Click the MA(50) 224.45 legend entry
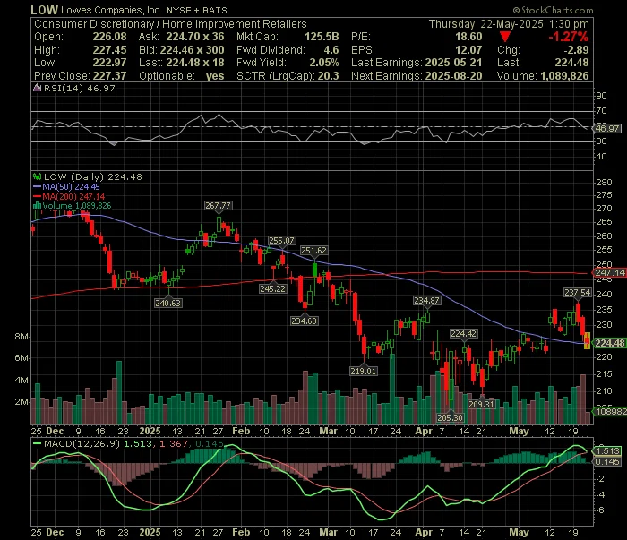The image size is (627, 540). tap(66, 186)
